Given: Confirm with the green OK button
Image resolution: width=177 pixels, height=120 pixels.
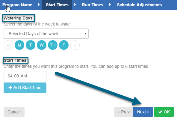Looking at the screenshot, I should click(x=164, y=112).
